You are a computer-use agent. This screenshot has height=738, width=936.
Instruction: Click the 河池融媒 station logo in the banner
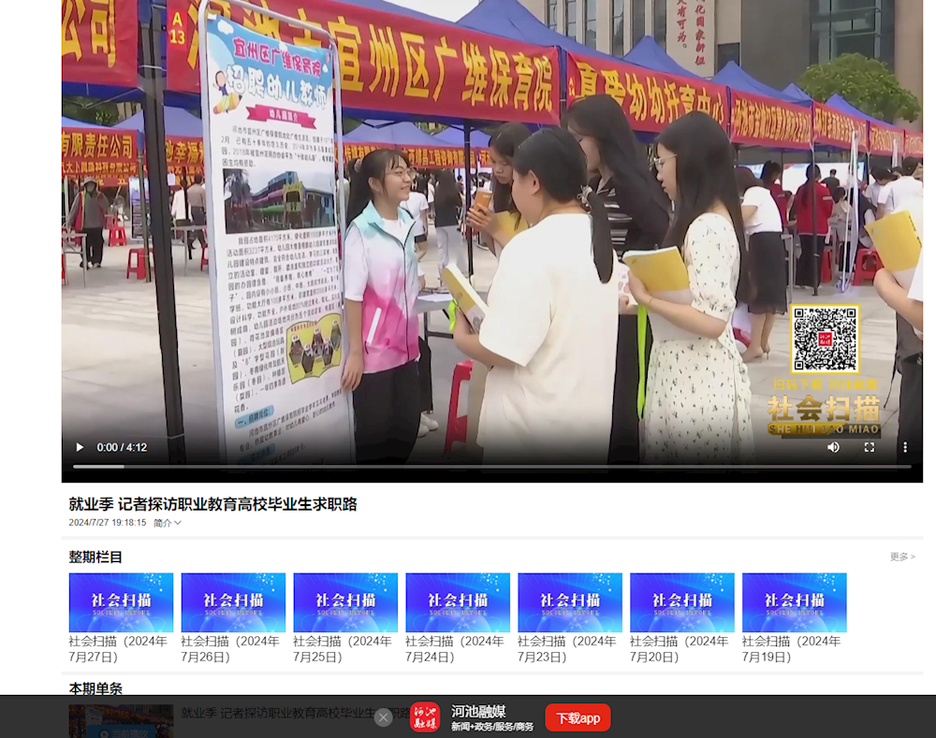tap(426, 716)
